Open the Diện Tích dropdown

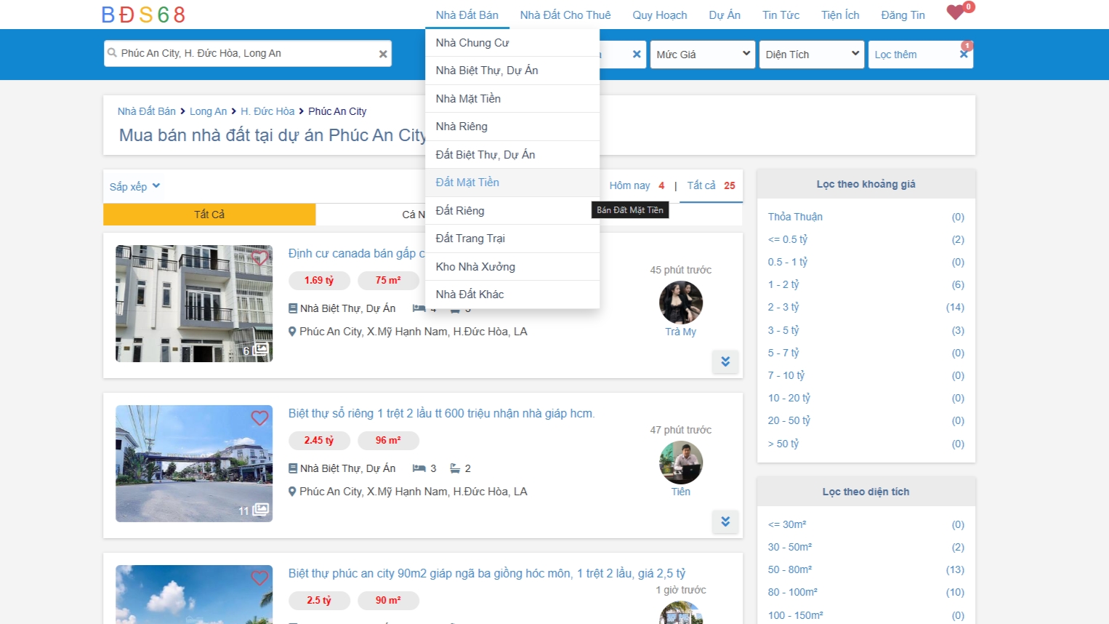(812, 55)
